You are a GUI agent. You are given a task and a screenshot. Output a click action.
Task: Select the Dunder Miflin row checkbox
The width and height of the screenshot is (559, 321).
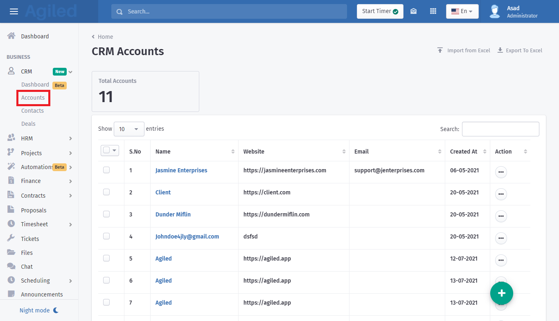(x=106, y=214)
